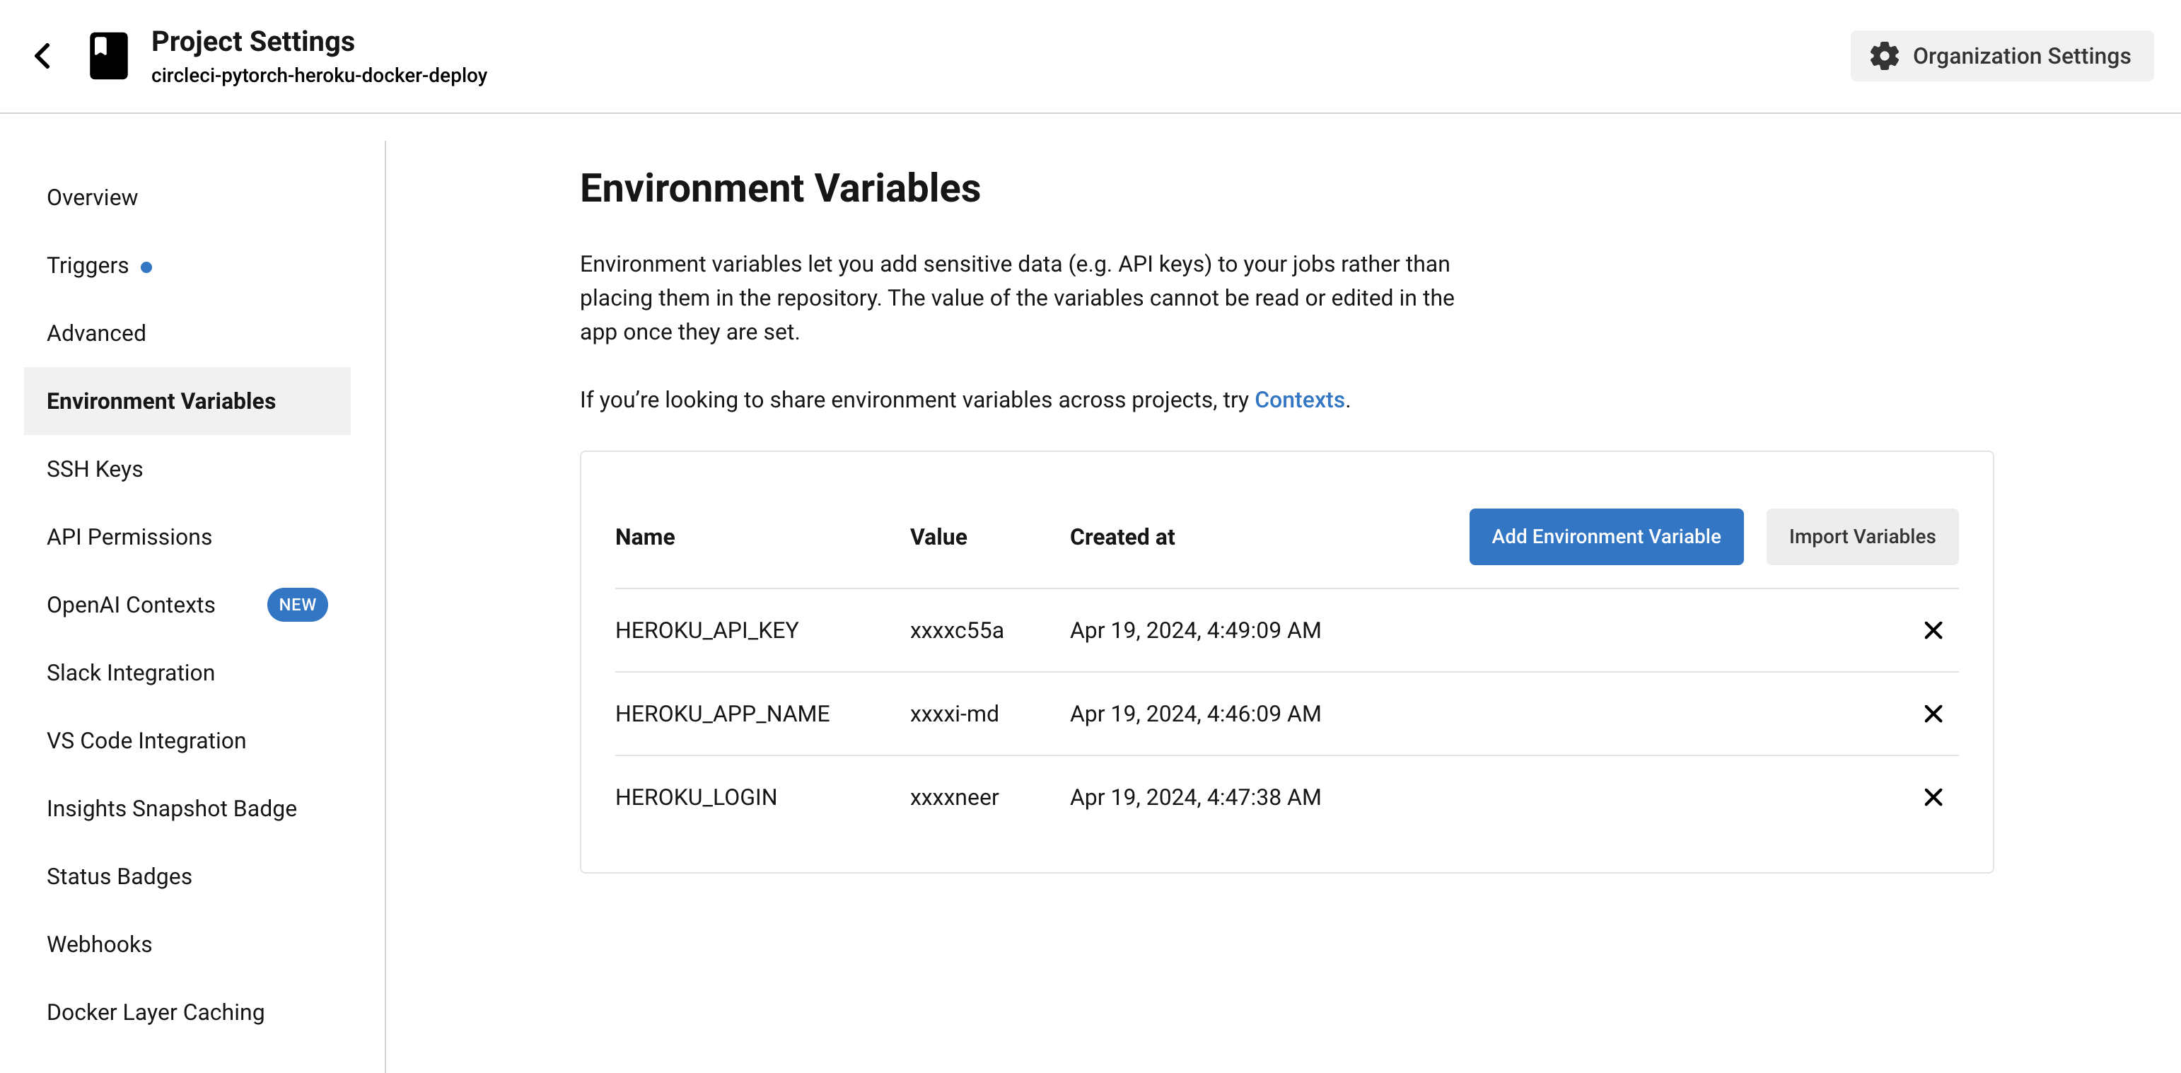Click the Import Variables button
Image resolution: width=2181 pixels, height=1073 pixels.
pos(1862,536)
